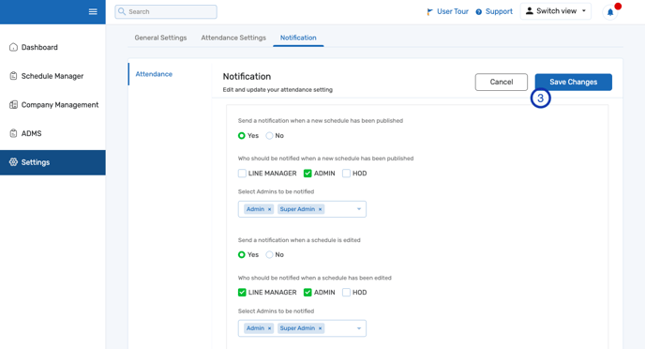Switch to General Settings tab

[160, 38]
